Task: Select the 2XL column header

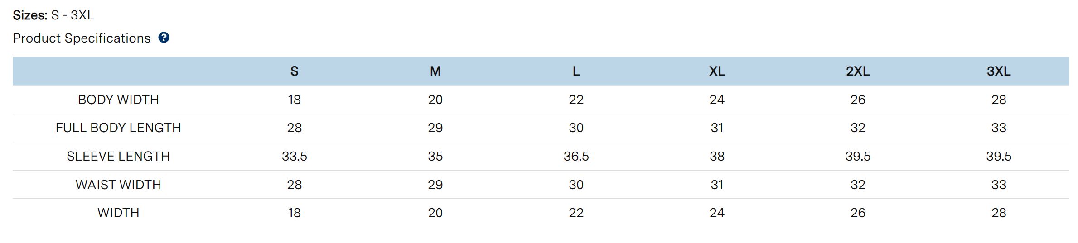Action: 858,71
